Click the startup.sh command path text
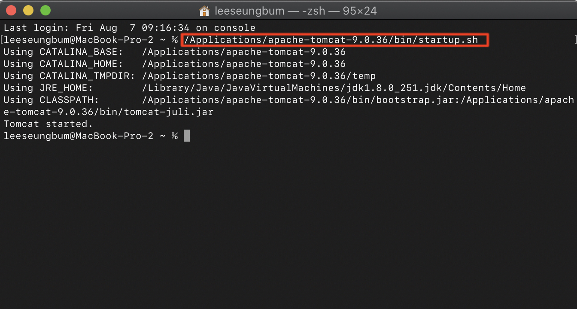Screen dimensions: 577x309 coord(331,40)
